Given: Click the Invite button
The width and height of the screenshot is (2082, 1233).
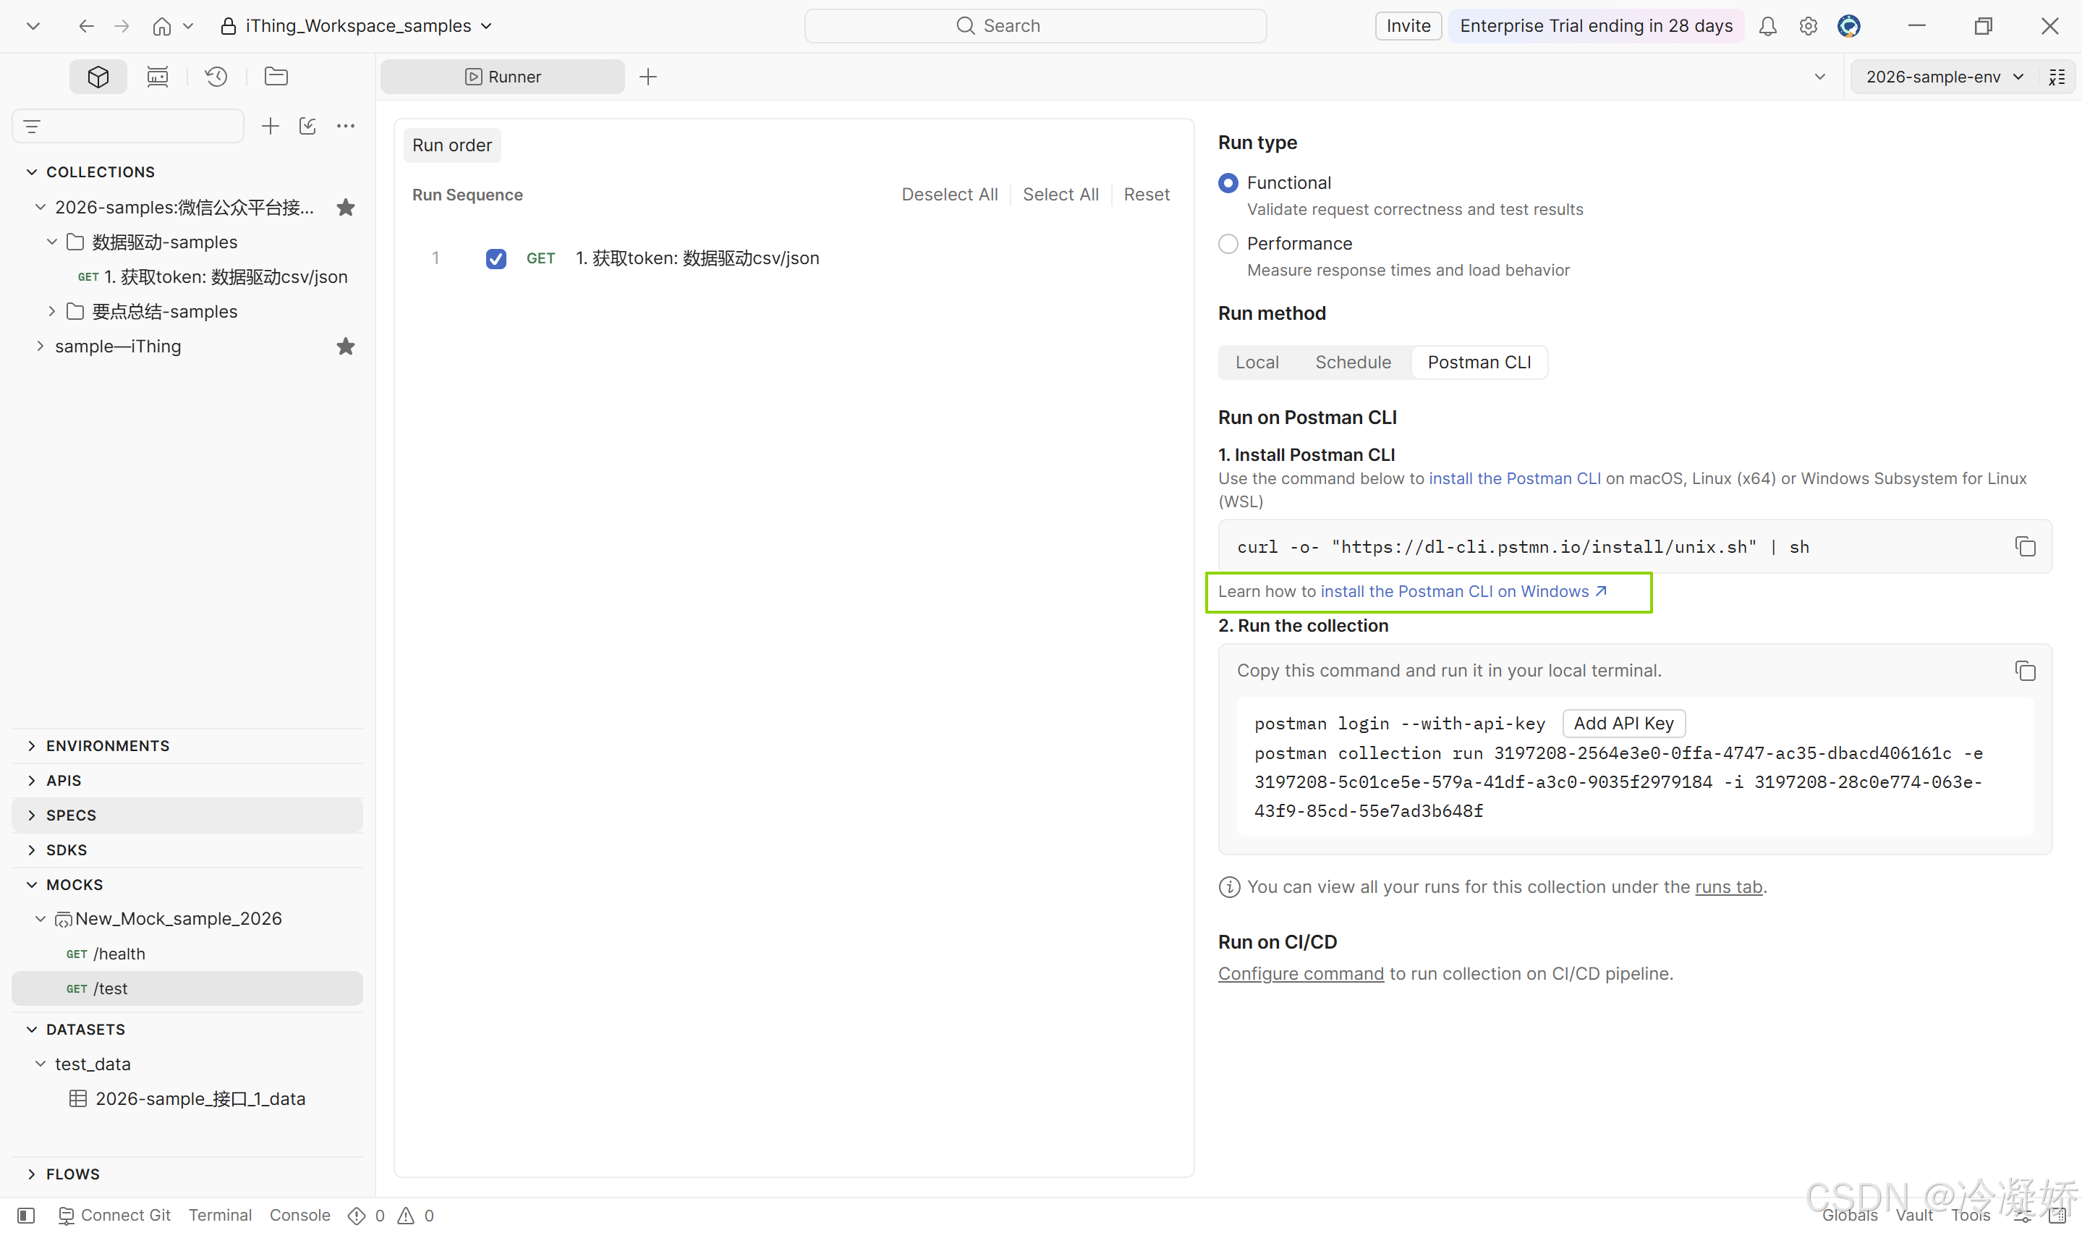Looking at the screenshot, I should tap(1408, 26).
